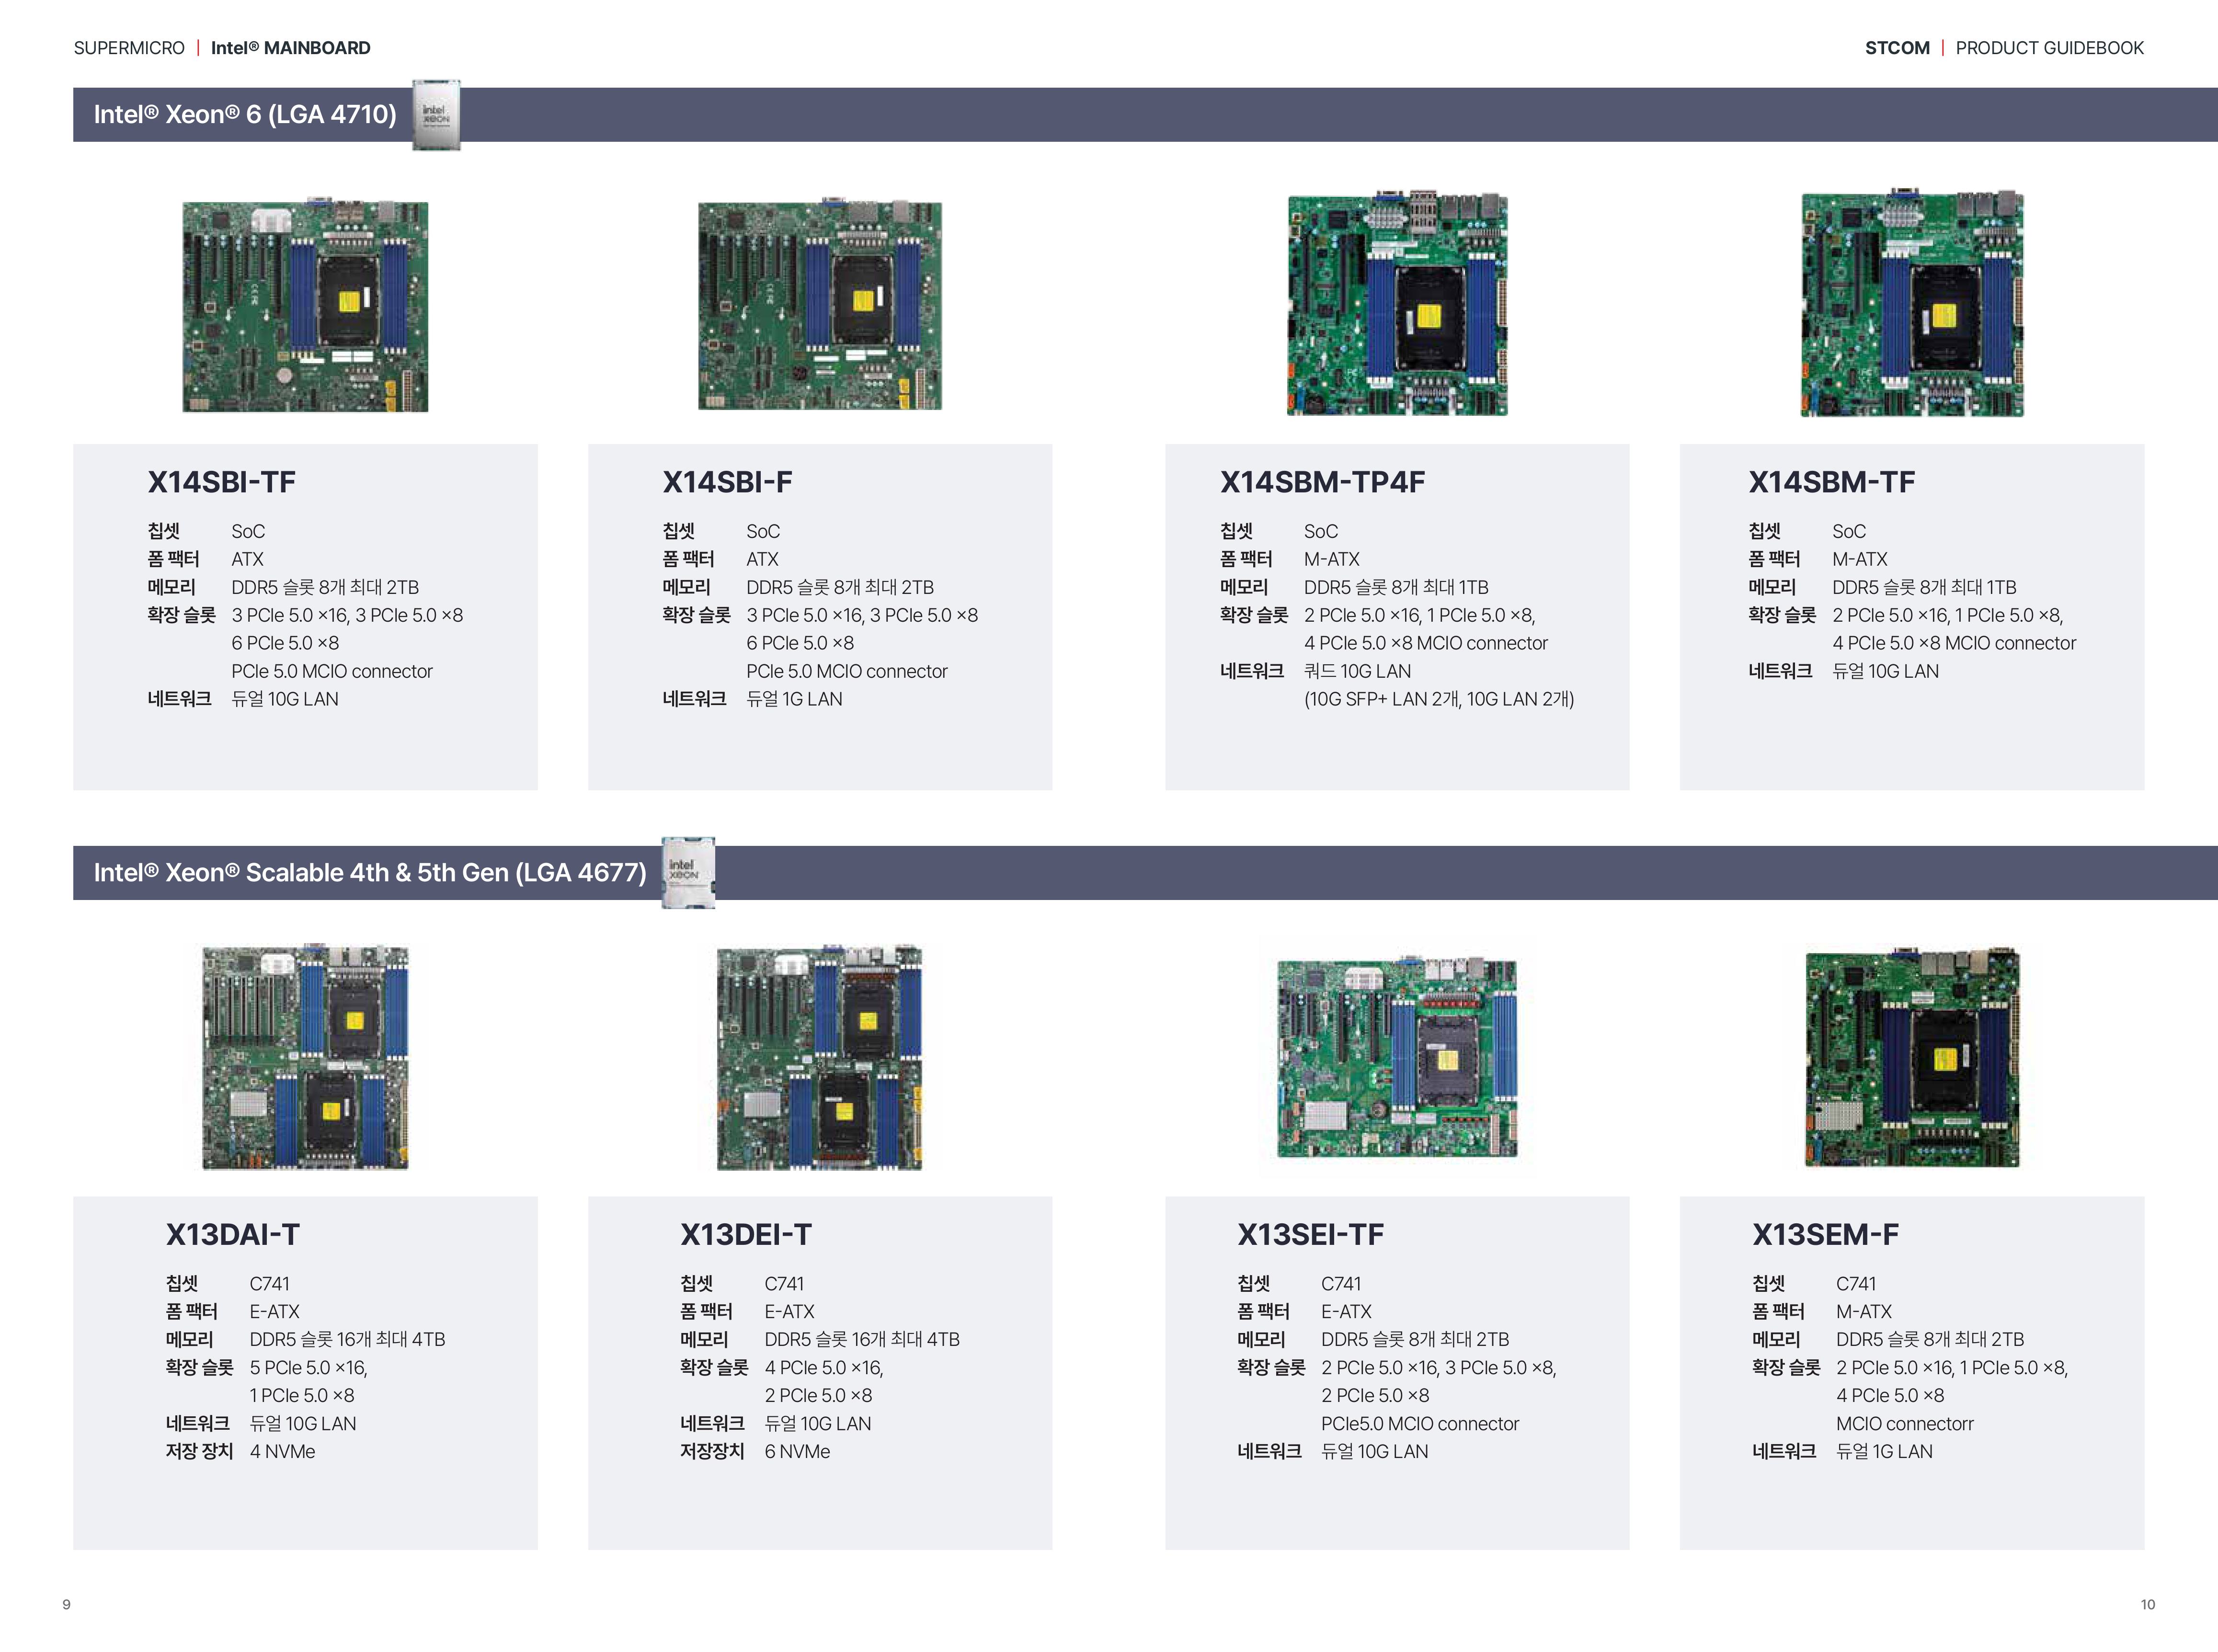The height and width of the screenshot is (1652, 2218).
Task: Click 'E-ATX' form factor under X13SEI-TF
Action: [x=1346, y=1311]
